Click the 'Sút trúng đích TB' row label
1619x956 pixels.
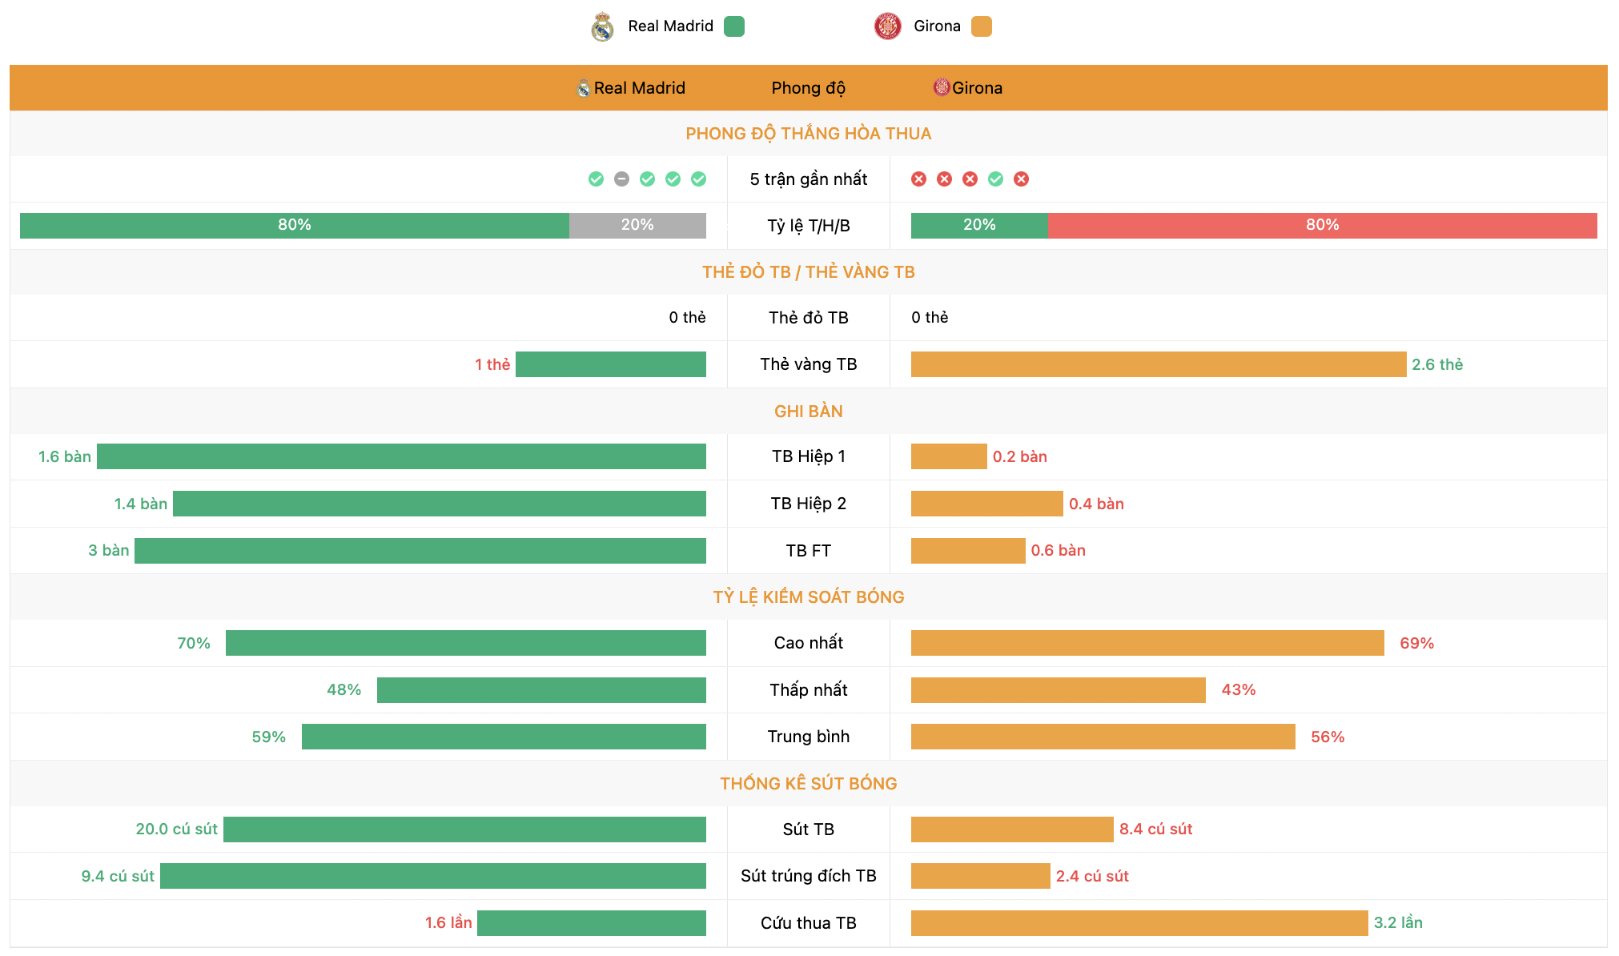tap(808, 876)
